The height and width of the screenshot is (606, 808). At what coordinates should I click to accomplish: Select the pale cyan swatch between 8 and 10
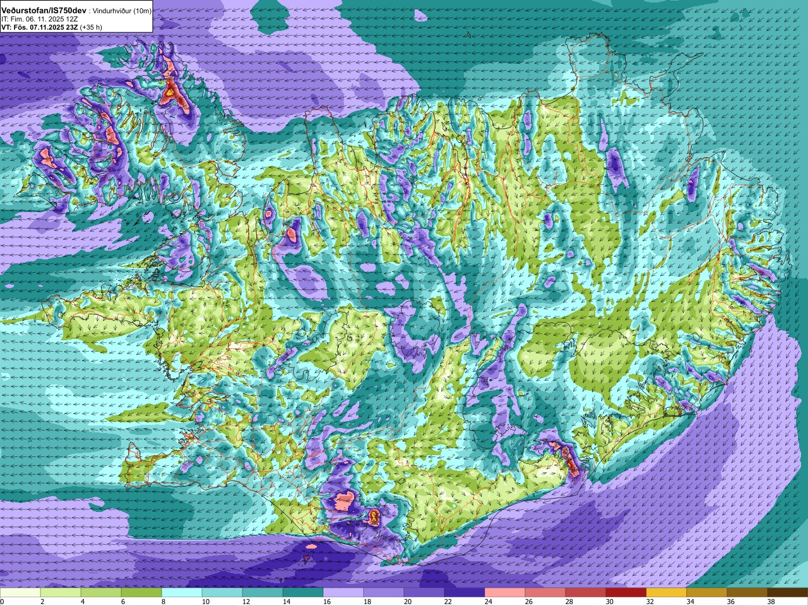click(182, 593)
